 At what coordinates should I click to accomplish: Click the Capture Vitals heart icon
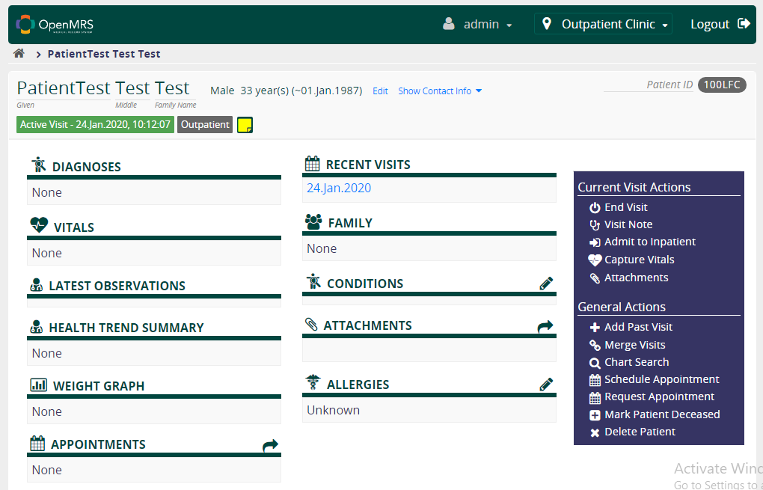click(x=595, y=260)
